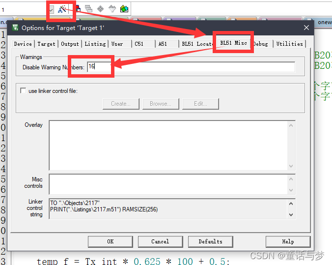
Task: Switch to the User tab
Action: pos(117,44)
